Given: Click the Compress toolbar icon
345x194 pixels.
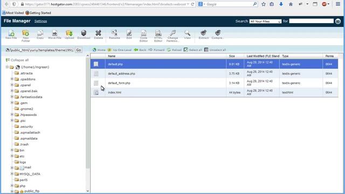Looking at the screenshot, I should coord(218,34).
